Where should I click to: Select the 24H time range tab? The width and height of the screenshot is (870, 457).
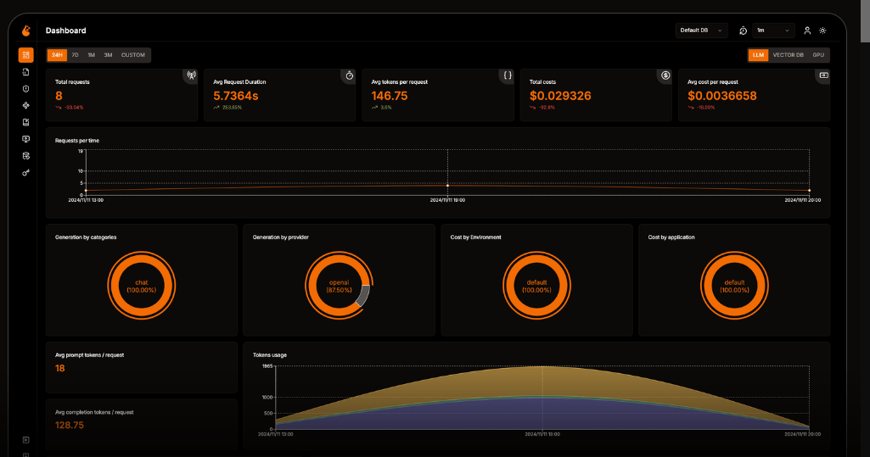pyautogui.click(x=57, y=55)
